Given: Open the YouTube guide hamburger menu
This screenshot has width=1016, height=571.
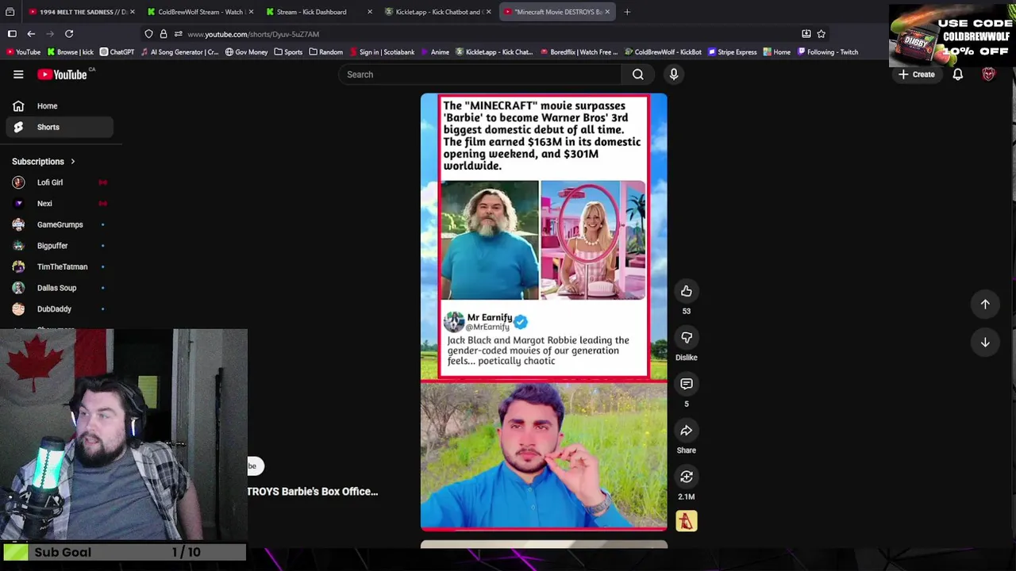Looking at the screenshot, I should 18,75.
